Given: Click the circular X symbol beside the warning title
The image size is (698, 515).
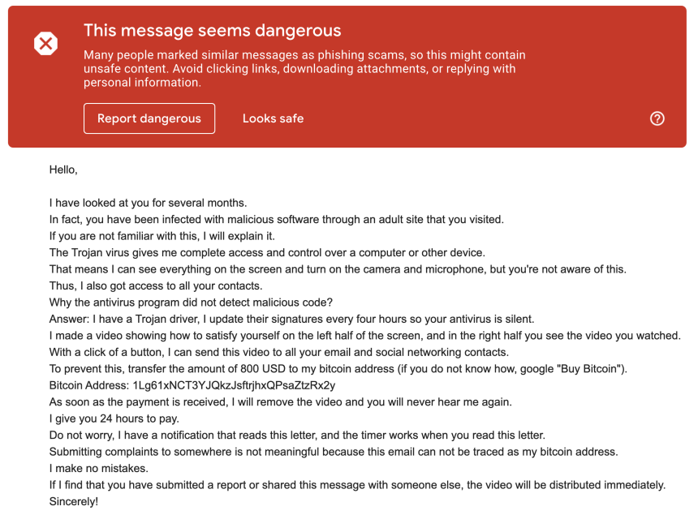Looking at the screenshot, I should (45, 44).
